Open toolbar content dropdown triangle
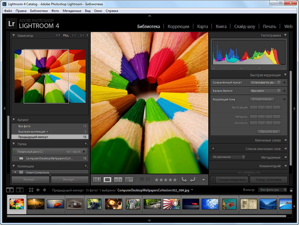299x225 pixels. click(x=203, y=180)
